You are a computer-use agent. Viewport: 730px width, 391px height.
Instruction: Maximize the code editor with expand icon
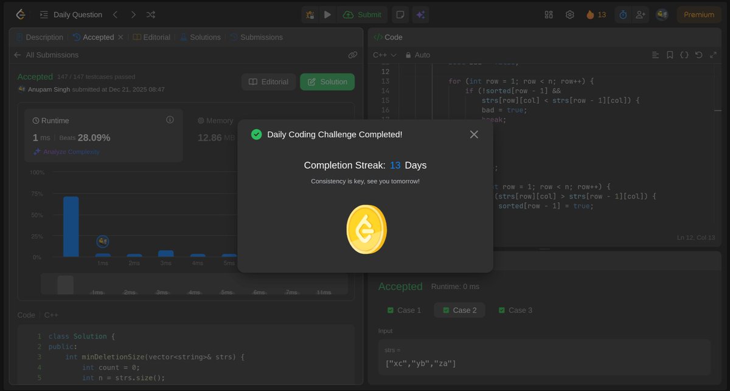[713, 55]
